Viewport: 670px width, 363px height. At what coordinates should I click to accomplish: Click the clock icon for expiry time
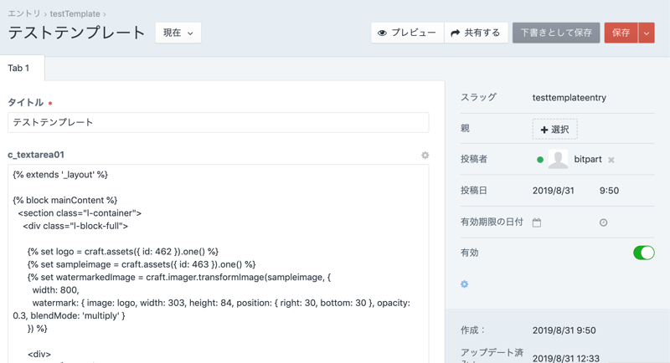[x=603, y=222]
